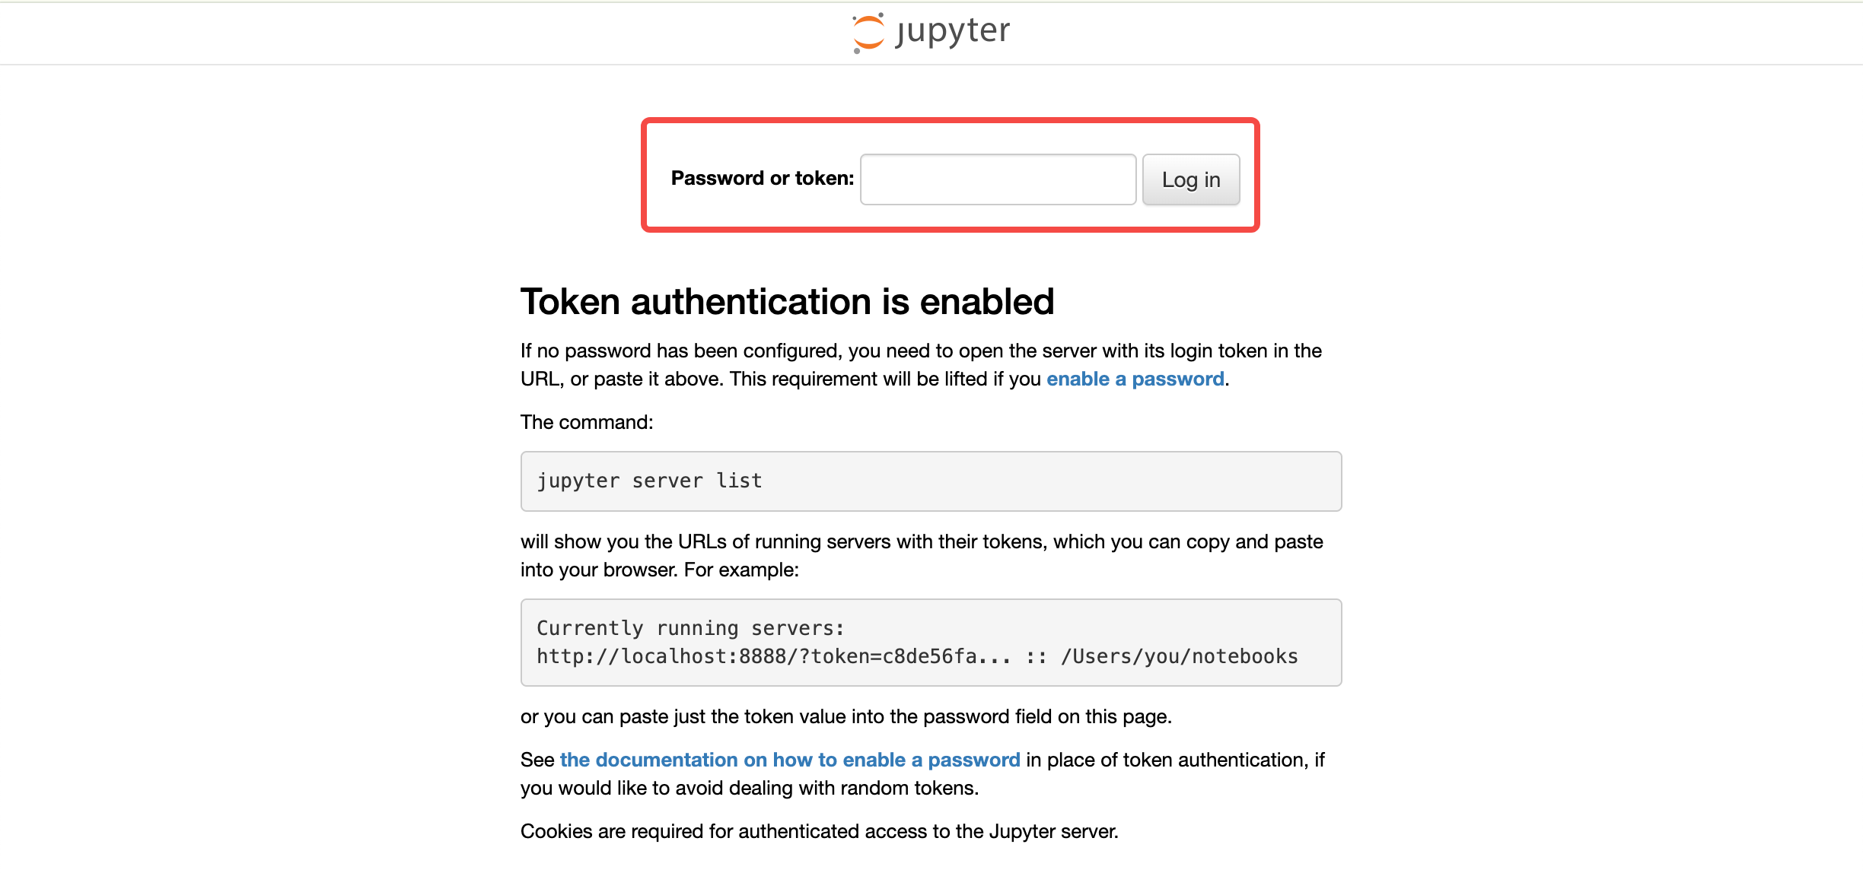The height and width of the screenshot is (873, 1863).
Task: Click the "/Users/you/notebooks" path text
Action: (x=1179, y=656)
